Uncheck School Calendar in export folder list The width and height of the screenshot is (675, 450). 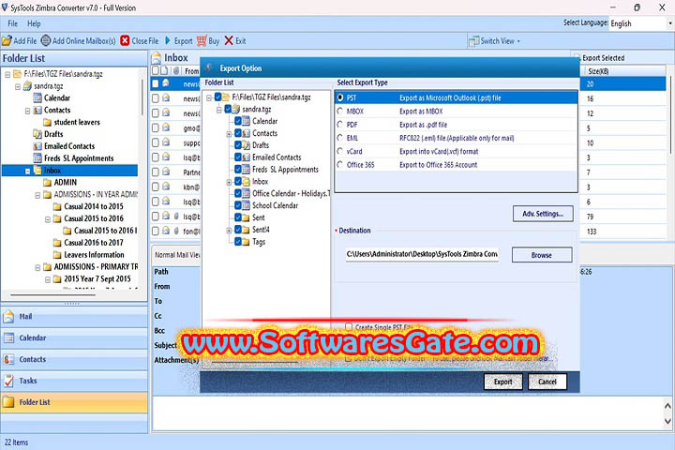click(x=237, y=205)
